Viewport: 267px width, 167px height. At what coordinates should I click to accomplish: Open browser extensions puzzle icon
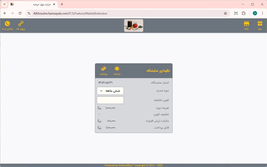point(244,13)
